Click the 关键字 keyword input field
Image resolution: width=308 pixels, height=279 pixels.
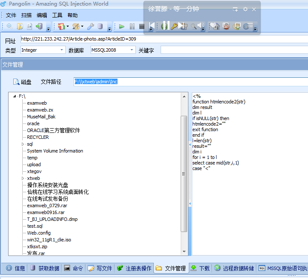(234, 50)
